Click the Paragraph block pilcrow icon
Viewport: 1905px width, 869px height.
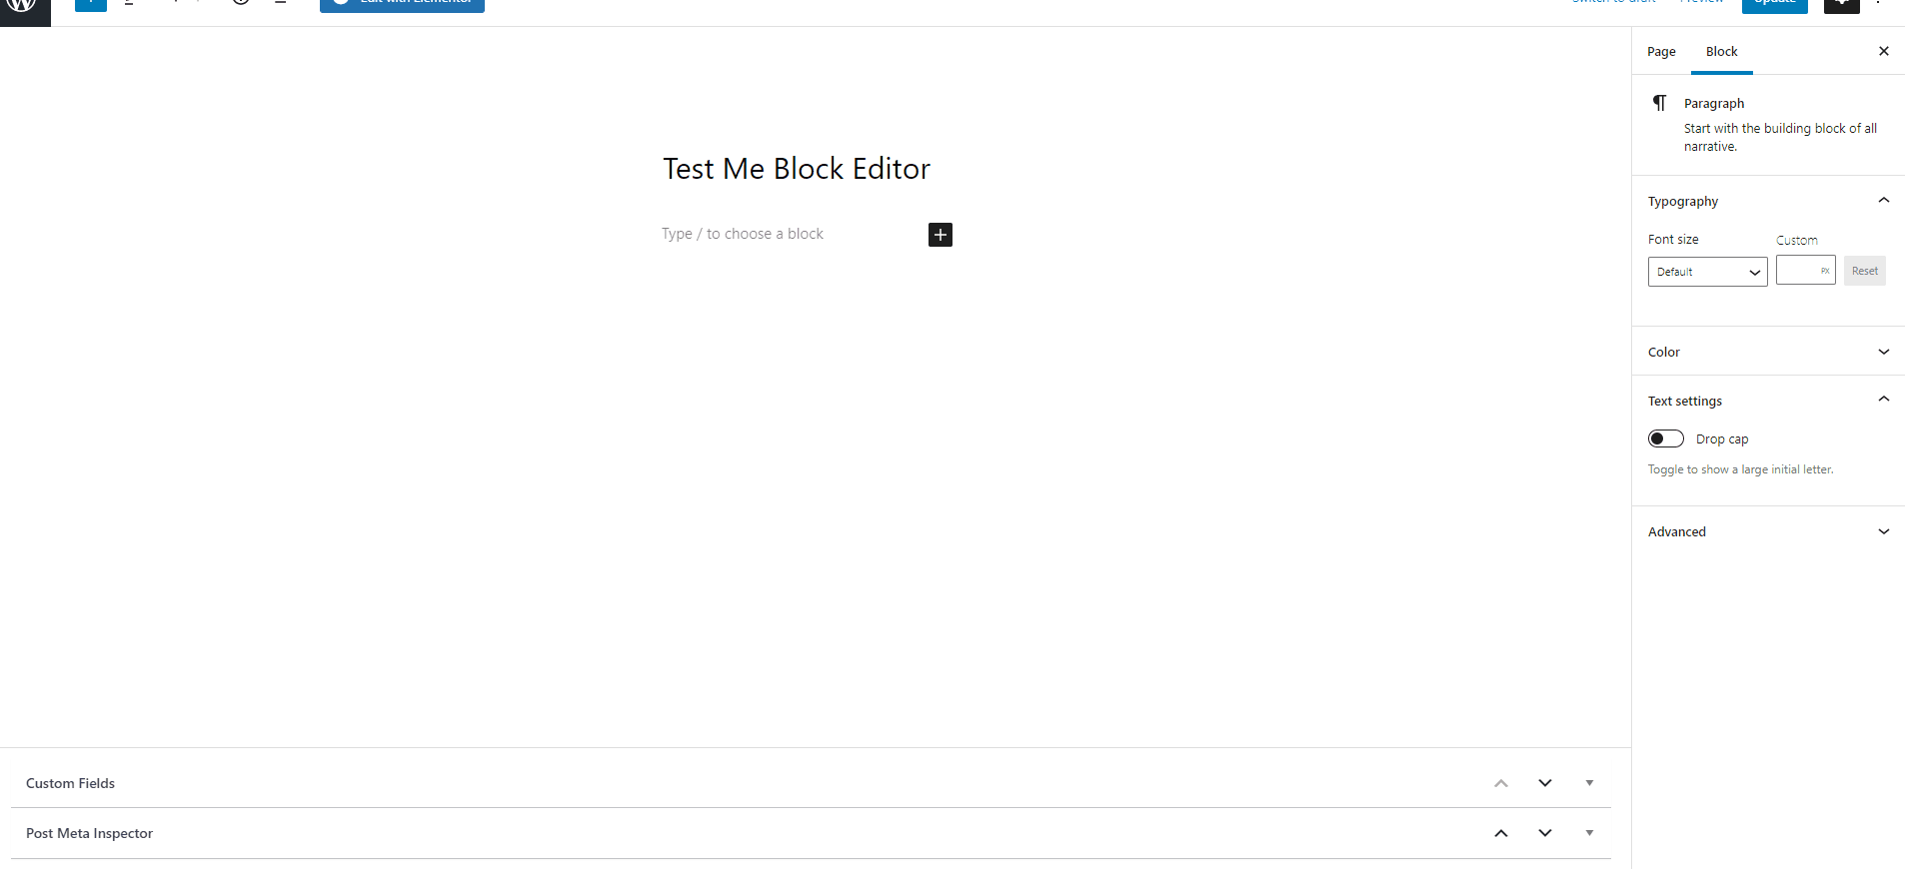click(x=1659, y=103)
